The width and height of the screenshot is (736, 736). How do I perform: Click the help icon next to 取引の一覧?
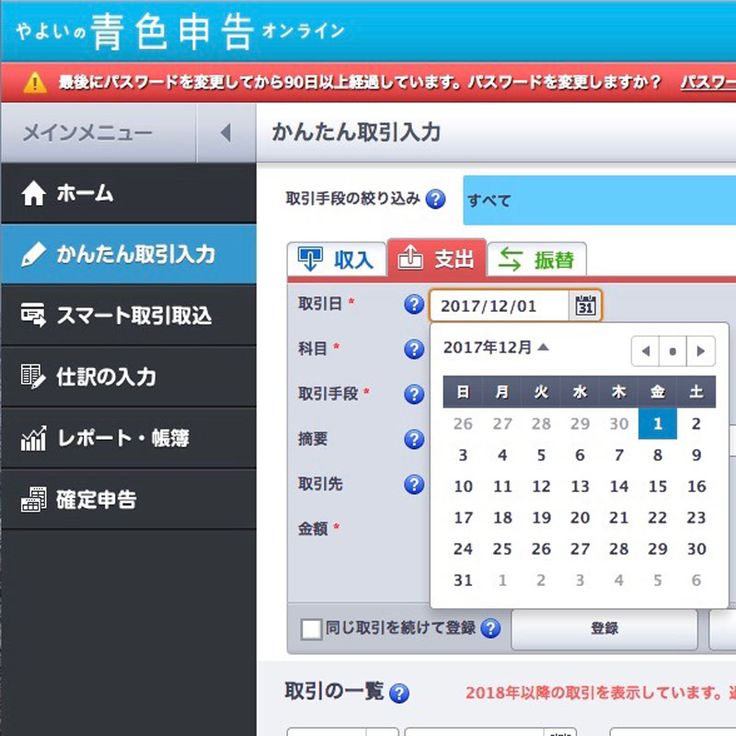click(399, 695)
